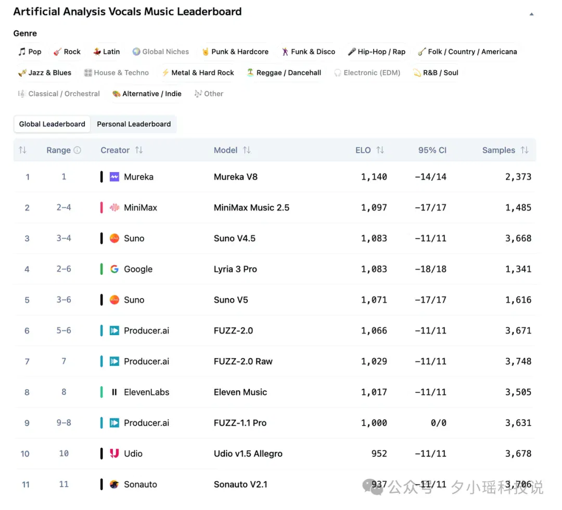Click the Range column header
This screenshot has height=510, width=562.
click(x=58, y=150)
